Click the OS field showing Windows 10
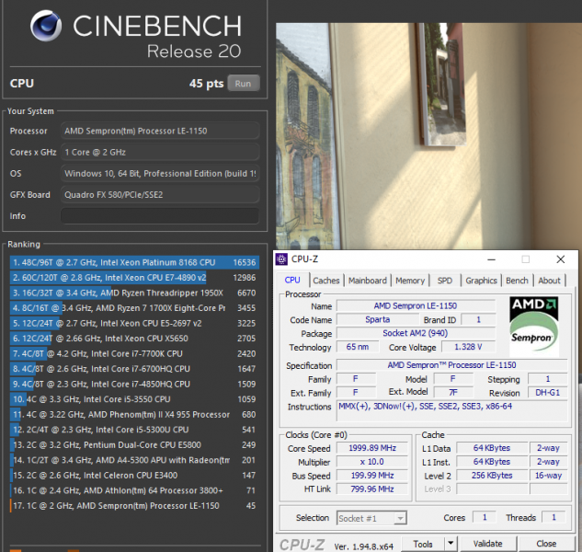Viewport: 582px width, 552px height. (160, 174)
